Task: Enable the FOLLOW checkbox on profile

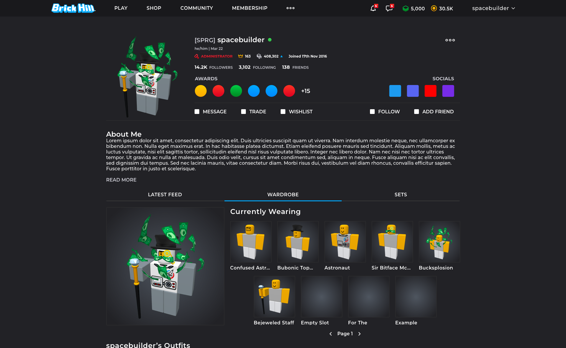Action: (372, 112)
